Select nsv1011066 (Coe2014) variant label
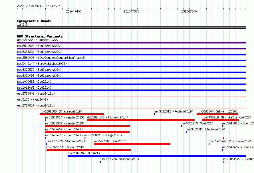 click(x=34, y=87)
